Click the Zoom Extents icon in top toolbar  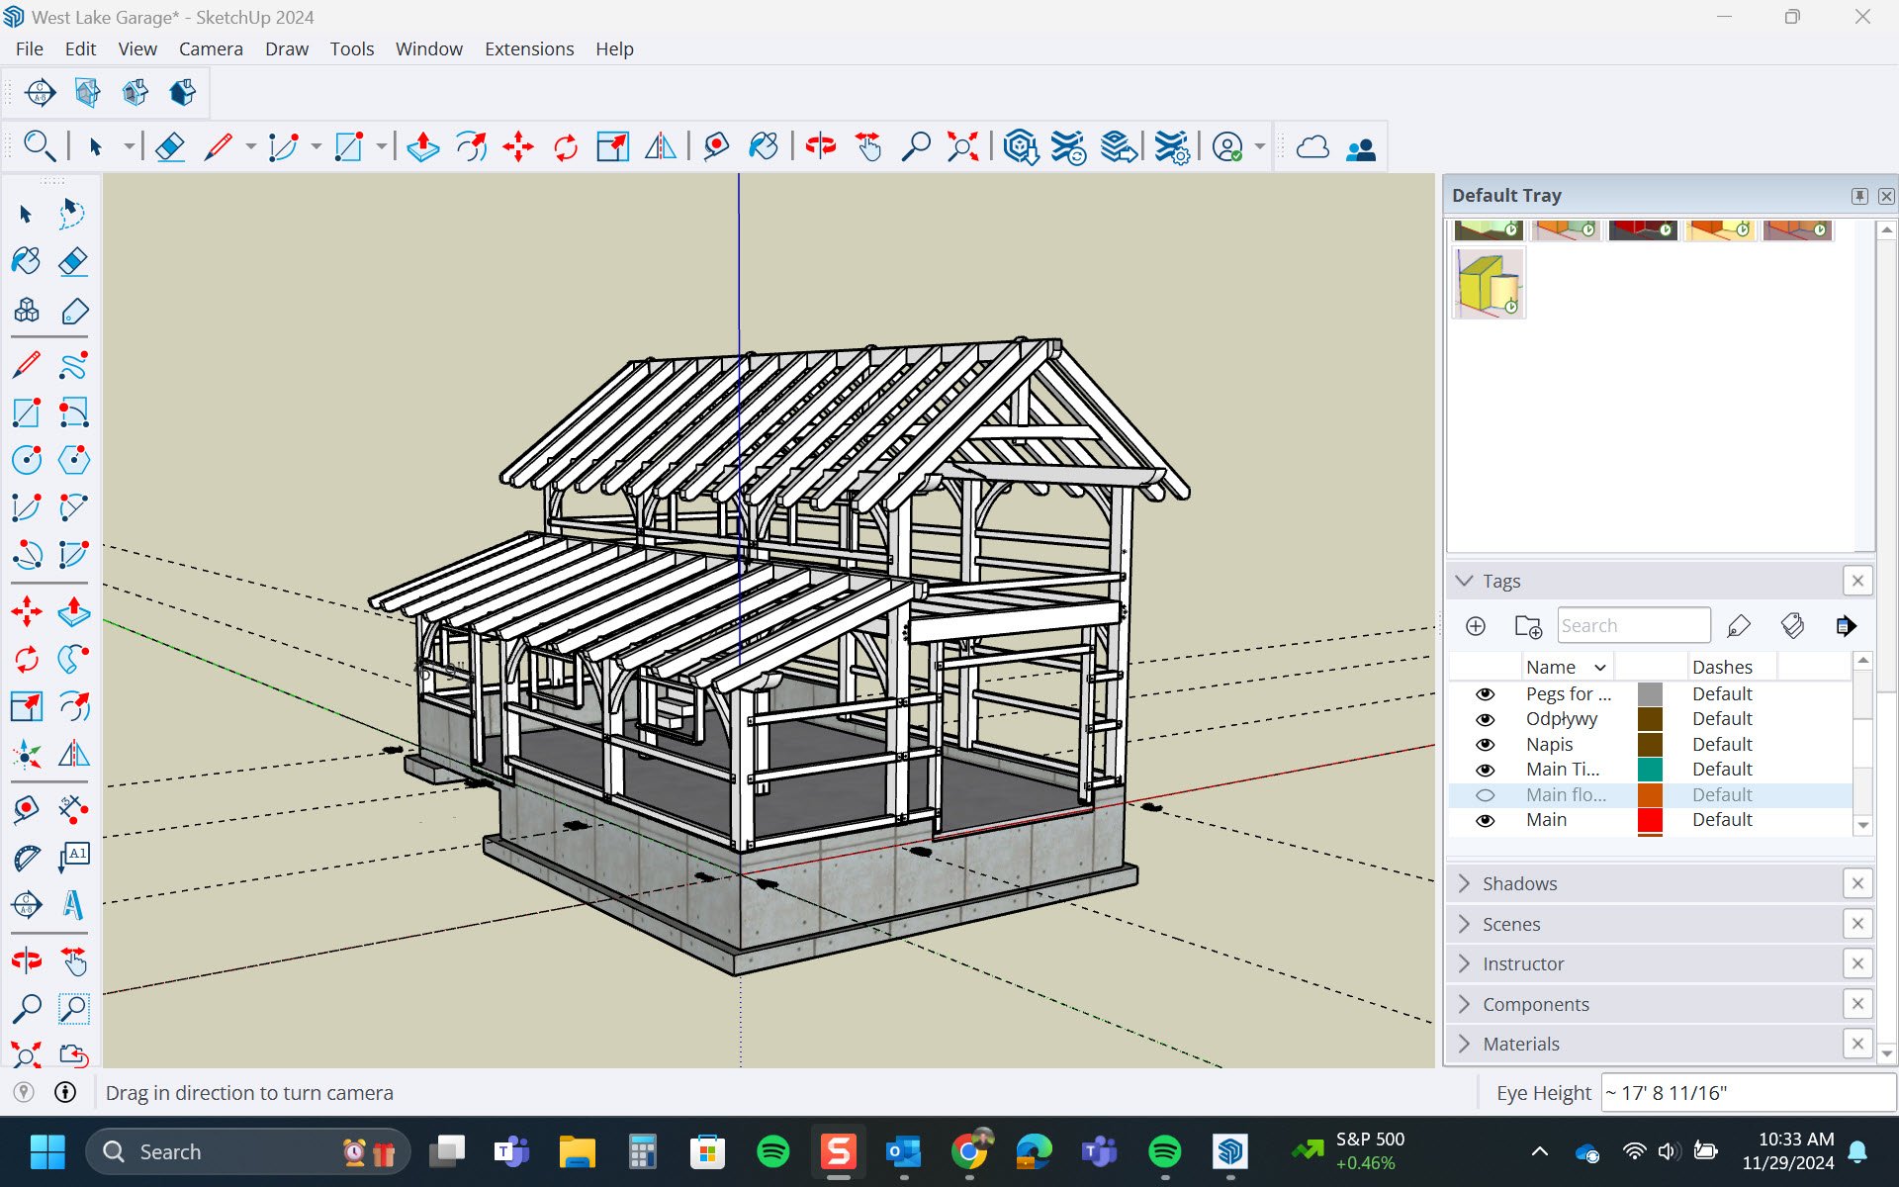(x=962, y=147)
